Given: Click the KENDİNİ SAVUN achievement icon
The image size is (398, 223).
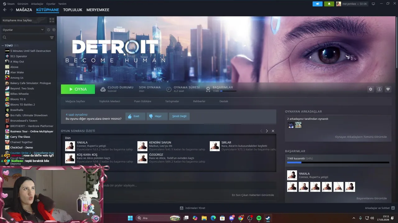Looking at the screenshot, I should [142, 146].
